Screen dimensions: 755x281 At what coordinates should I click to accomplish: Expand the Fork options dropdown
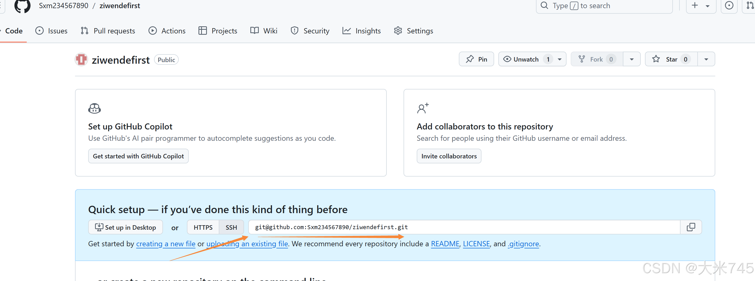(x=632, y=59)
